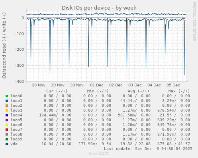
Task: Click the 'Munin 2.0.73' version text
Action: (99, 154)
